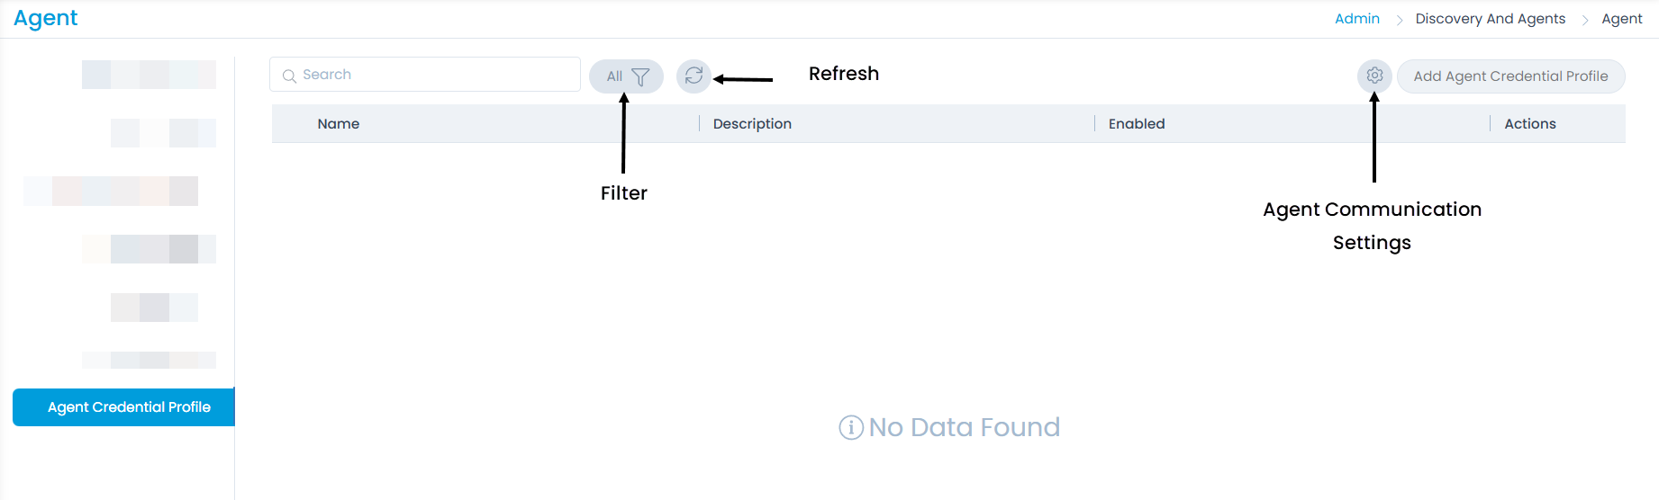Click the chevron after Admin breadcrumb
The image size is (1659, 500).
tap(1399, 20)
